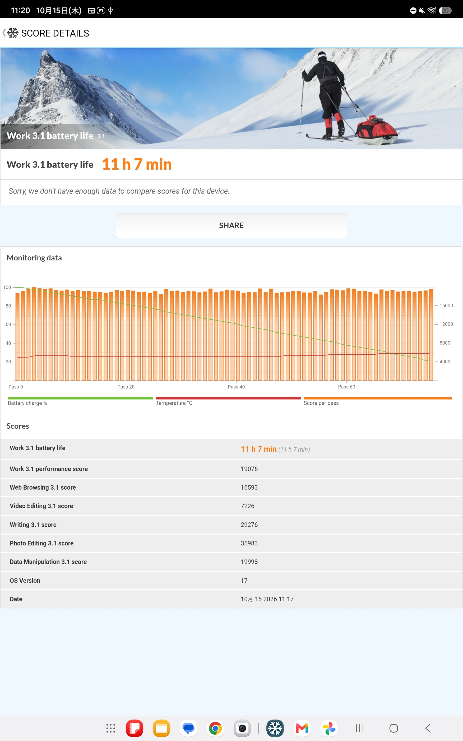The height and width of the screenshot is (741, 463).
Task: Tap the do-not-disturb status icon
Action: 413,10
